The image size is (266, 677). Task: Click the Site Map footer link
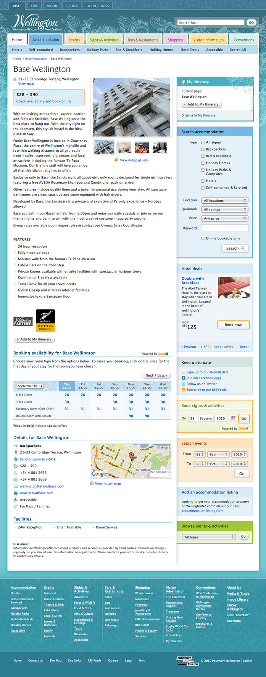[x=55, y=660]
